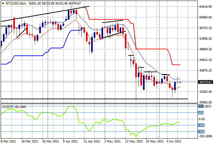
Task: Click price scale label 56743.10
Action: (206, 28)
